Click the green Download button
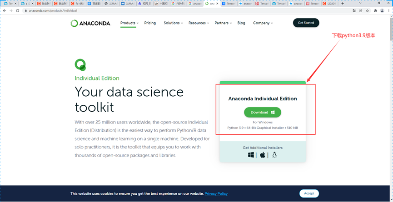This screenshot has height=202, width=393. [263, 113]
